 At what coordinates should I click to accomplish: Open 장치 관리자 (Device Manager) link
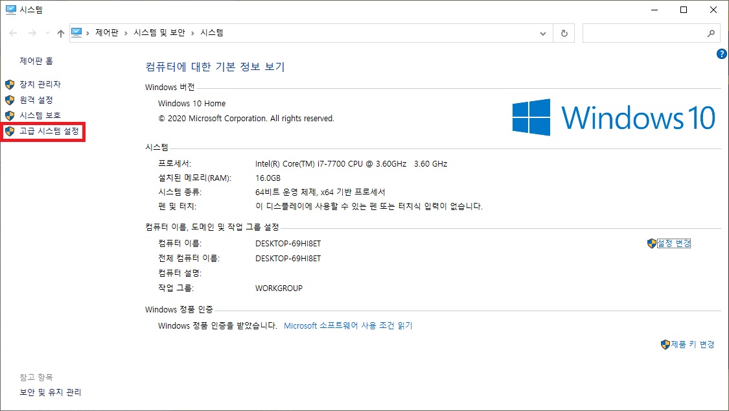(x=40, y=84)
